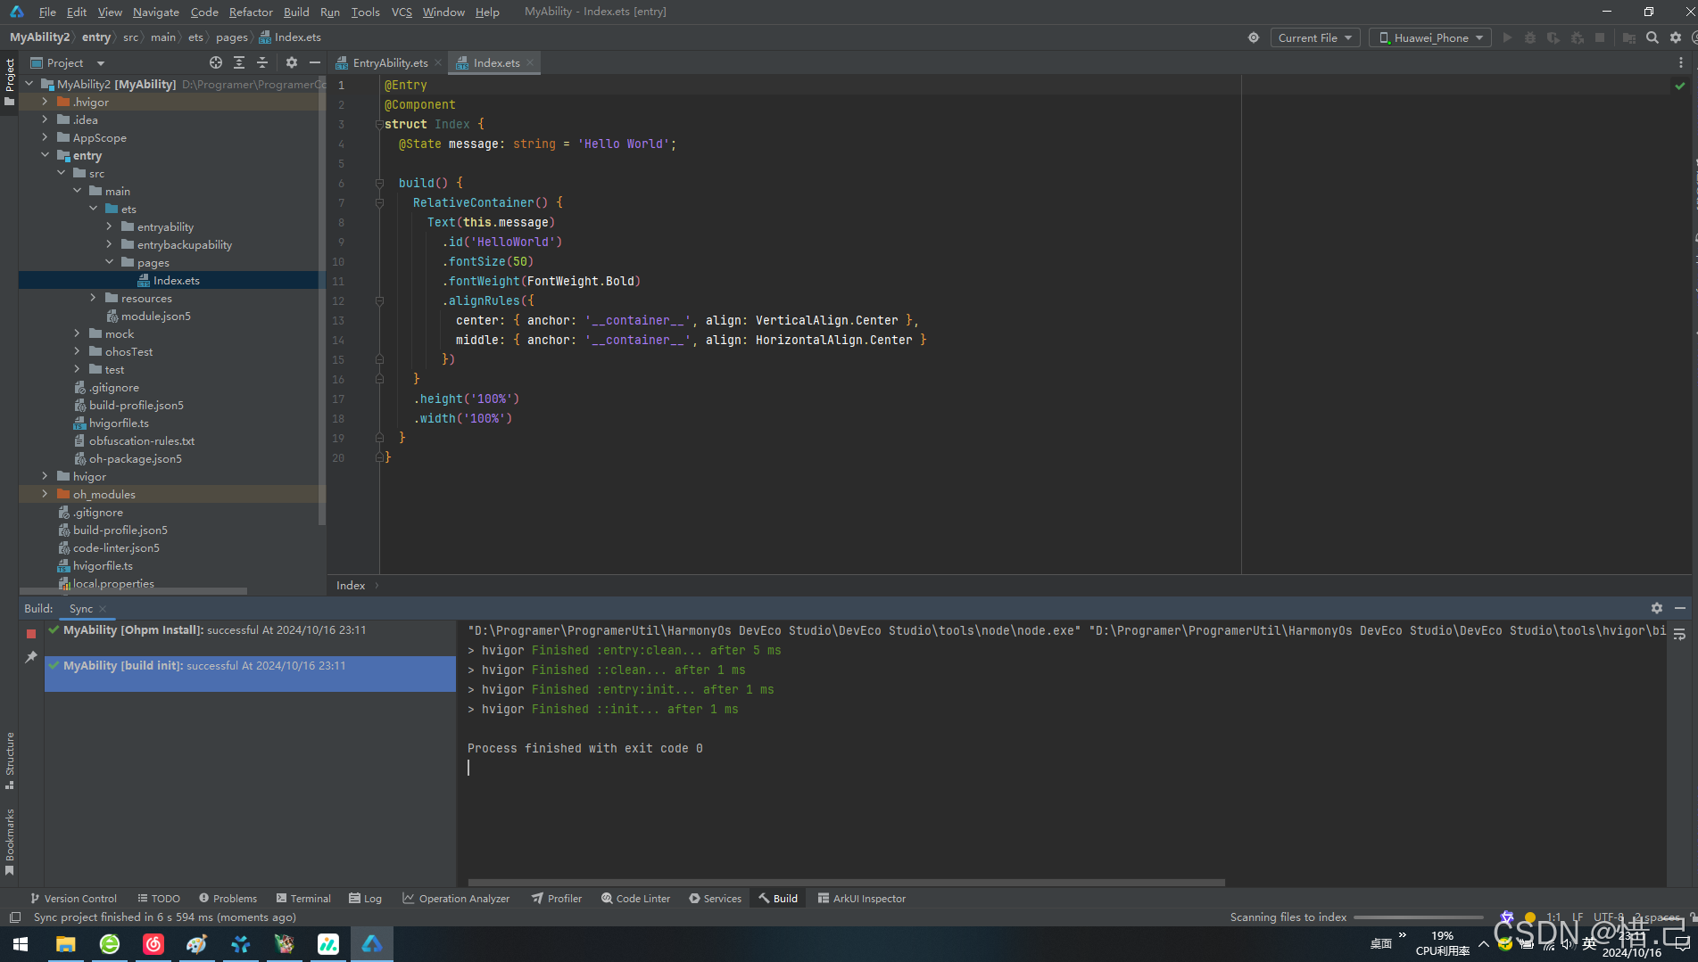The image size is (1698, 962).
Task: Open the Tools menu
Action: tap(365, 12)
